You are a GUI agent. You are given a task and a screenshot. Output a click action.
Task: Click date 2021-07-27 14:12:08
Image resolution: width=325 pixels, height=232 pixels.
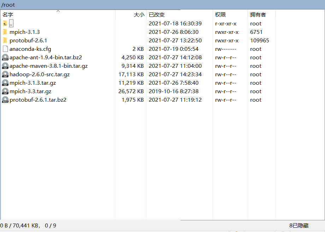[x=175, y=57]
